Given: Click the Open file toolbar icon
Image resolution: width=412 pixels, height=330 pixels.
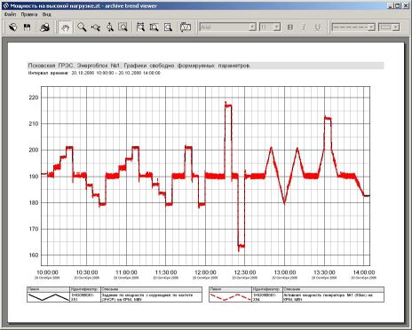Looking at the screenshot, I should (x=12, y=27).
